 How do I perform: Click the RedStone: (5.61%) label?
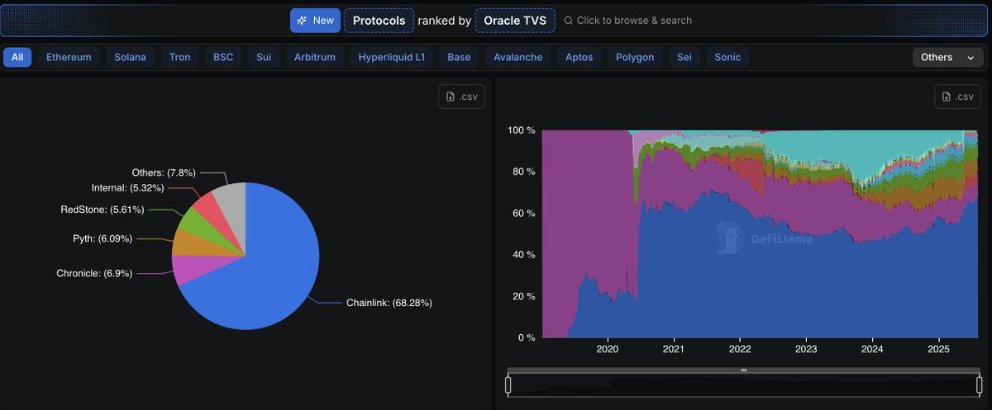103,210
